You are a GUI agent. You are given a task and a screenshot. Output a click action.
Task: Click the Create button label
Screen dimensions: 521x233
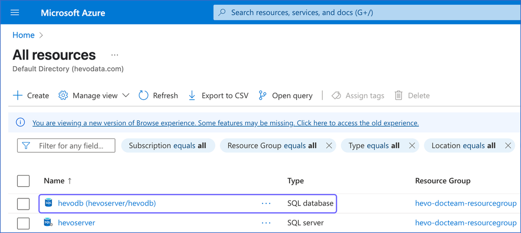coord(38,96)
